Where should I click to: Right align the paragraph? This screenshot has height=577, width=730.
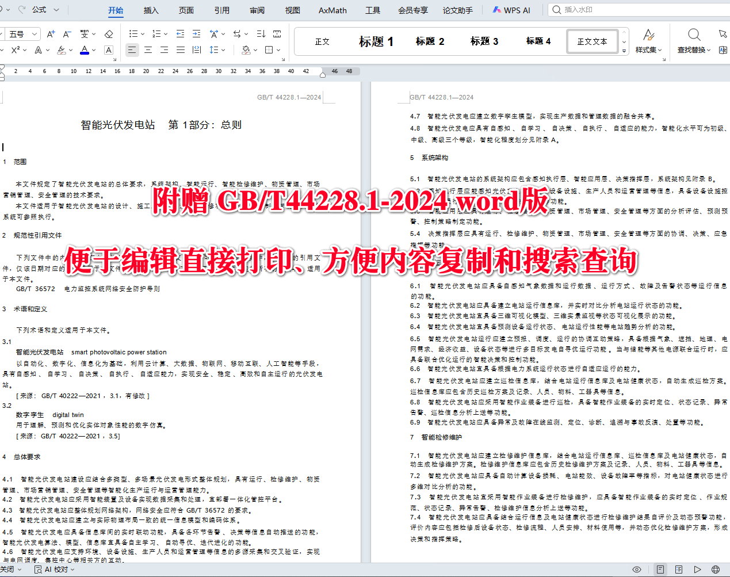coord(165,50)
